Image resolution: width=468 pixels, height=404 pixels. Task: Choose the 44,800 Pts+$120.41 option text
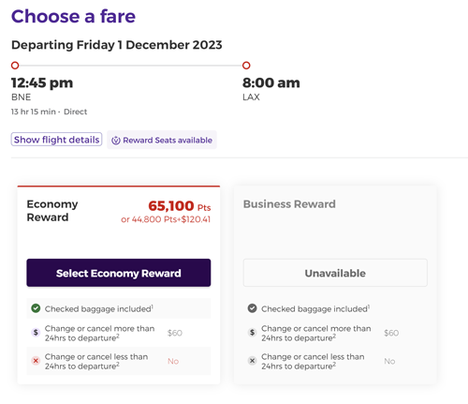point(166,219)
